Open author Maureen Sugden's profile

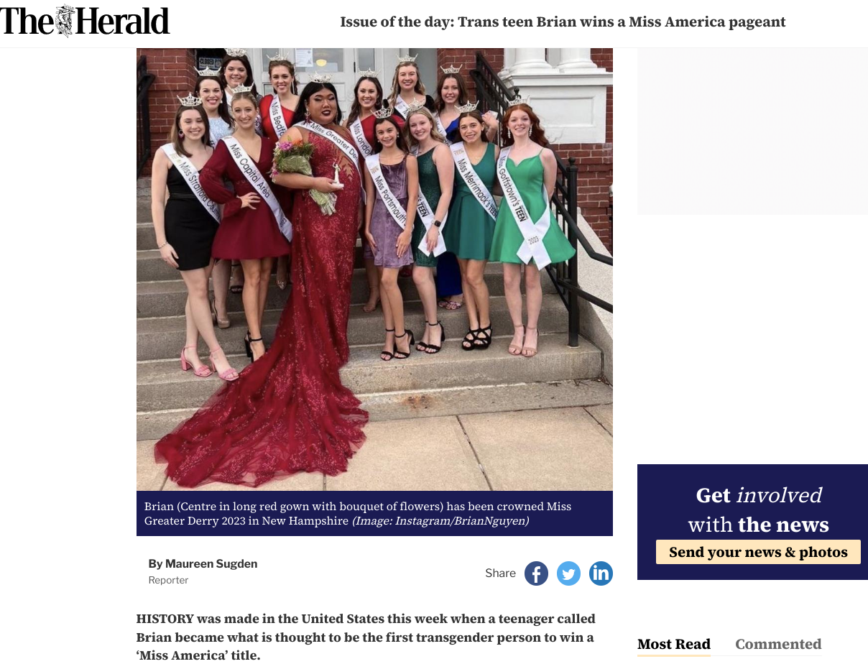coord(203,563)
